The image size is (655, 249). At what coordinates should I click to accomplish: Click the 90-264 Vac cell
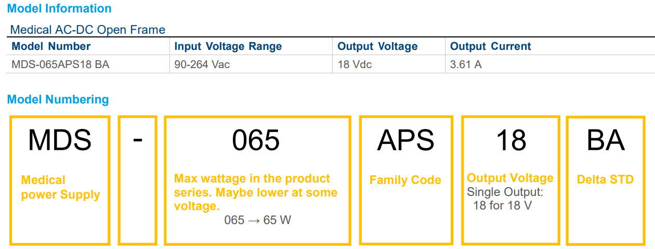(202, 65)
